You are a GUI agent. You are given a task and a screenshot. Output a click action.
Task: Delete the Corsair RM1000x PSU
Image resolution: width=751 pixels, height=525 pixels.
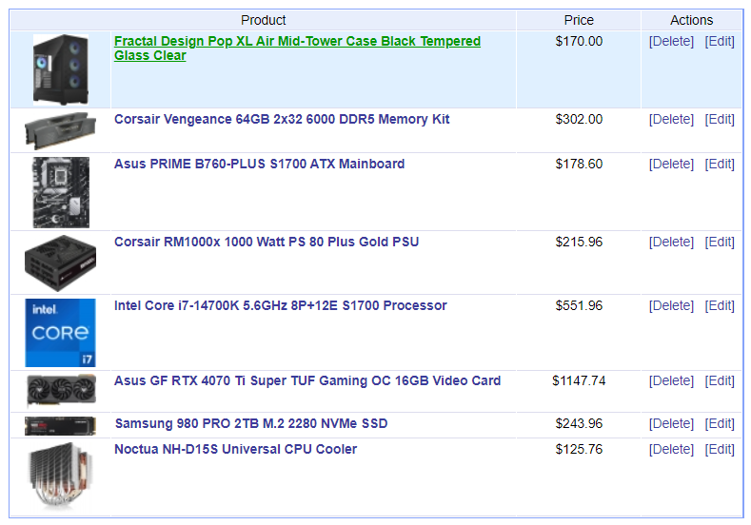tap(671, 243)
